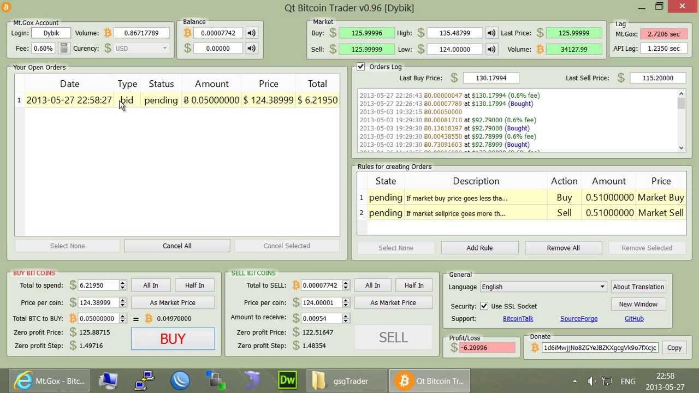Image resolution: width=699 pixels, height=393 pixels.
Task: Click the Login field Dybik
Action: coord(51,33)
